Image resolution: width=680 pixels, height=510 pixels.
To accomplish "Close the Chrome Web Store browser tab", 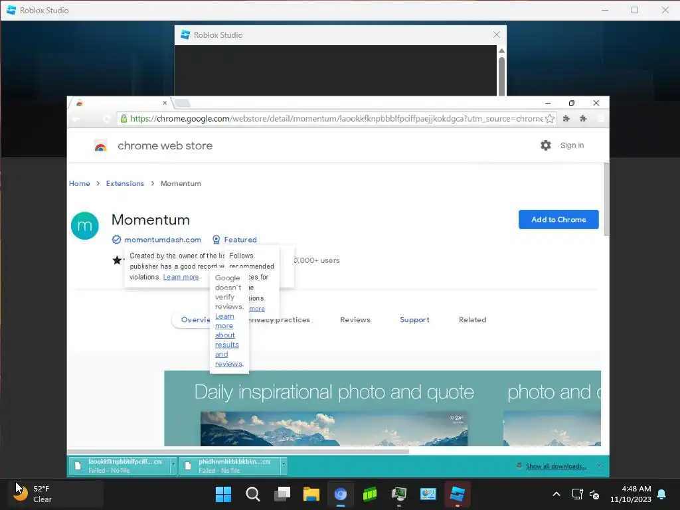I will 165,103.
